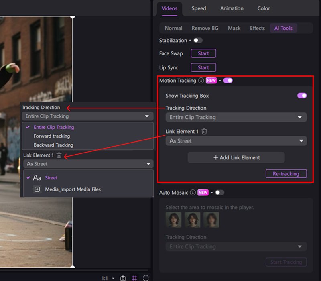
Task: Click the trash icon in the Link Element popup
Action: pos(59,156)
